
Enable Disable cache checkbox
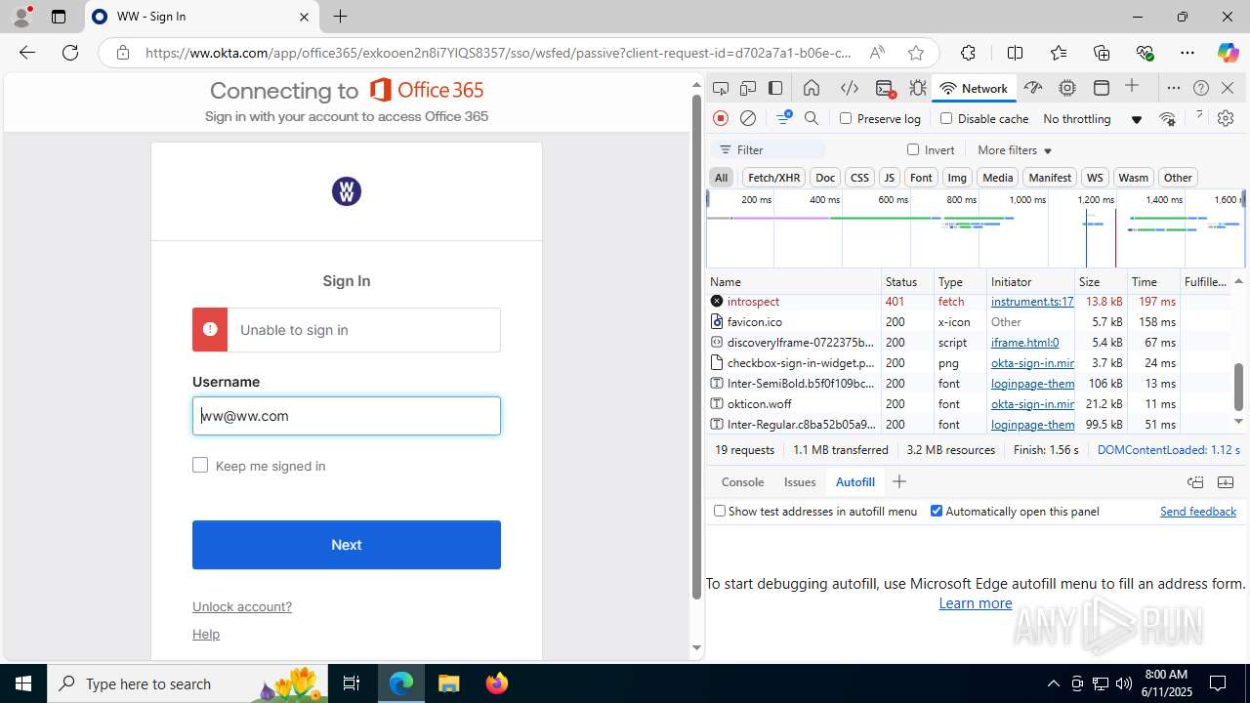point(945,118)
